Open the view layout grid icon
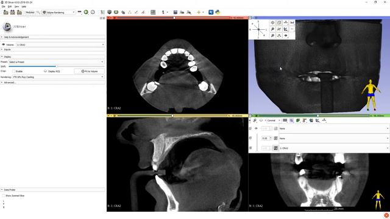This screenshot has height=219, width=390. [x=153, y=12]
